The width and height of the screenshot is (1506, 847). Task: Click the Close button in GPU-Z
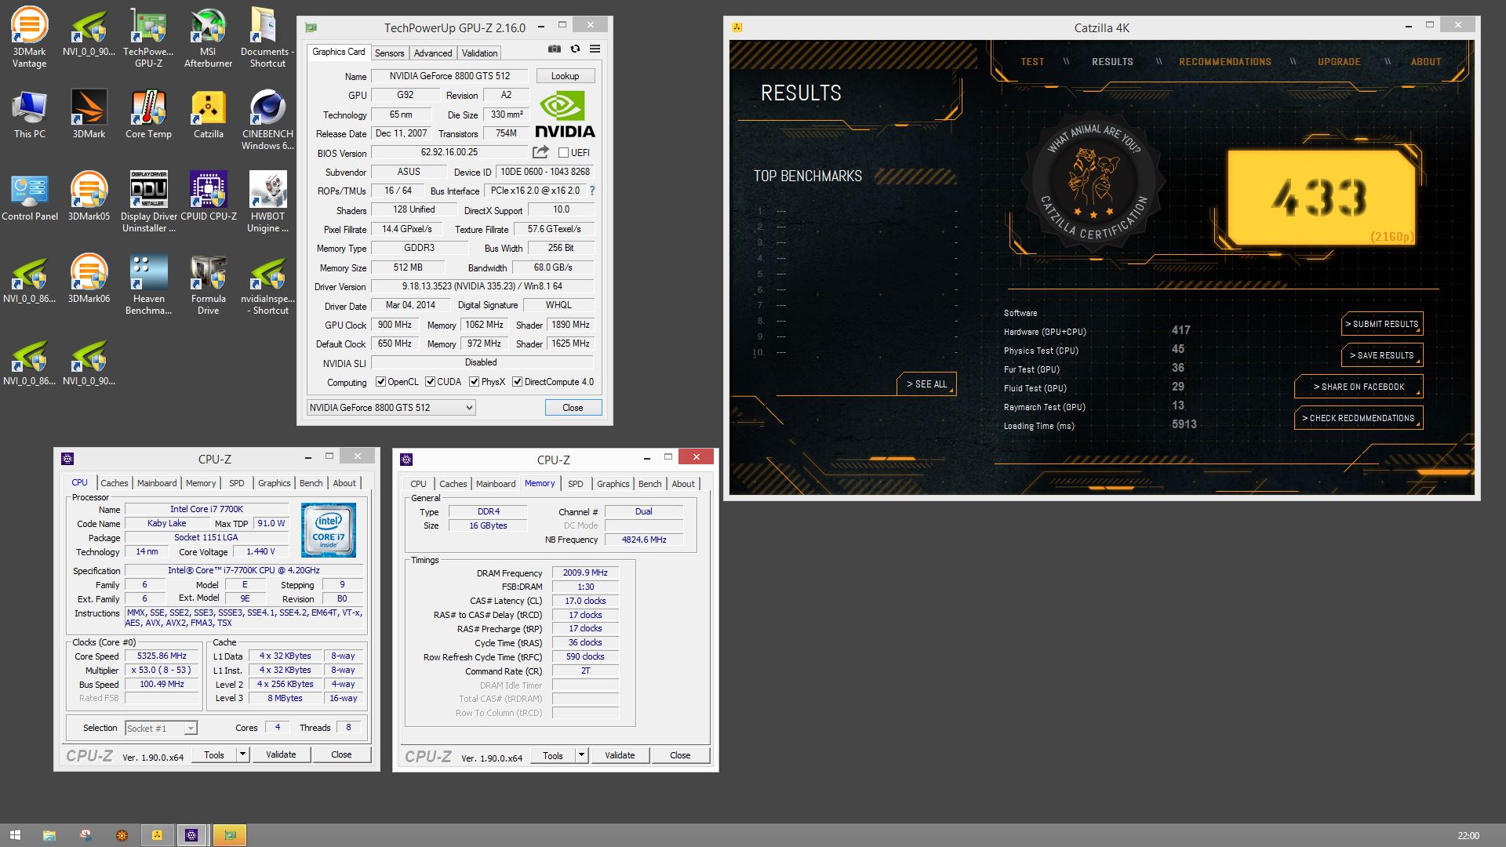(573, 408)
